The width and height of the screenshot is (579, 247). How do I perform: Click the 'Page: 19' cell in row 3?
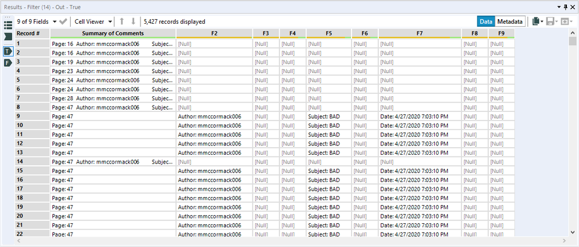(113, 62)
